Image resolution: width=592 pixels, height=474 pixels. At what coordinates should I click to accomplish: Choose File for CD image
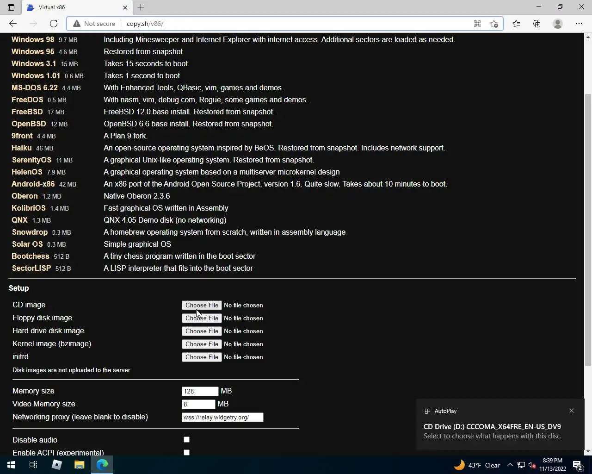pos(202,305)
